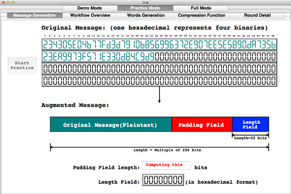Screen dimensions: 291x194
Task: Open the Full Mode tab
Action: point(200,8)
